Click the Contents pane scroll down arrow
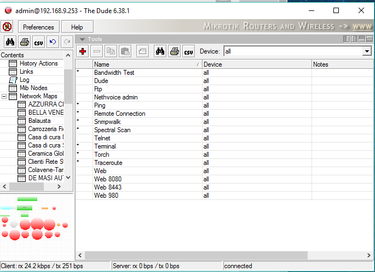Image resolution: width=375 pixels, height=272 pixels. coord(68,178)
